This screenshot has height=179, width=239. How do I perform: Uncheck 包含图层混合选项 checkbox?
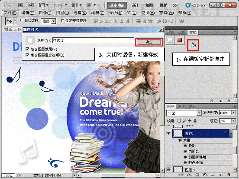click(27, 55)
